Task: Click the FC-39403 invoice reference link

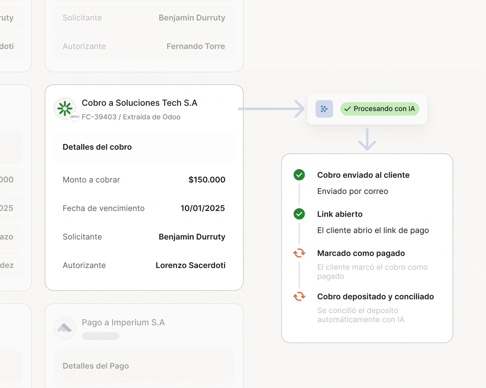Action: (x=99, y=117)
